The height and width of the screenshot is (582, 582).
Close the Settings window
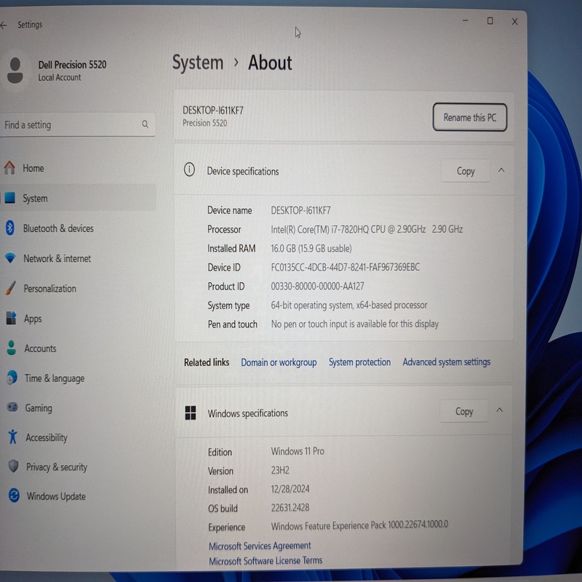[514, 22]
